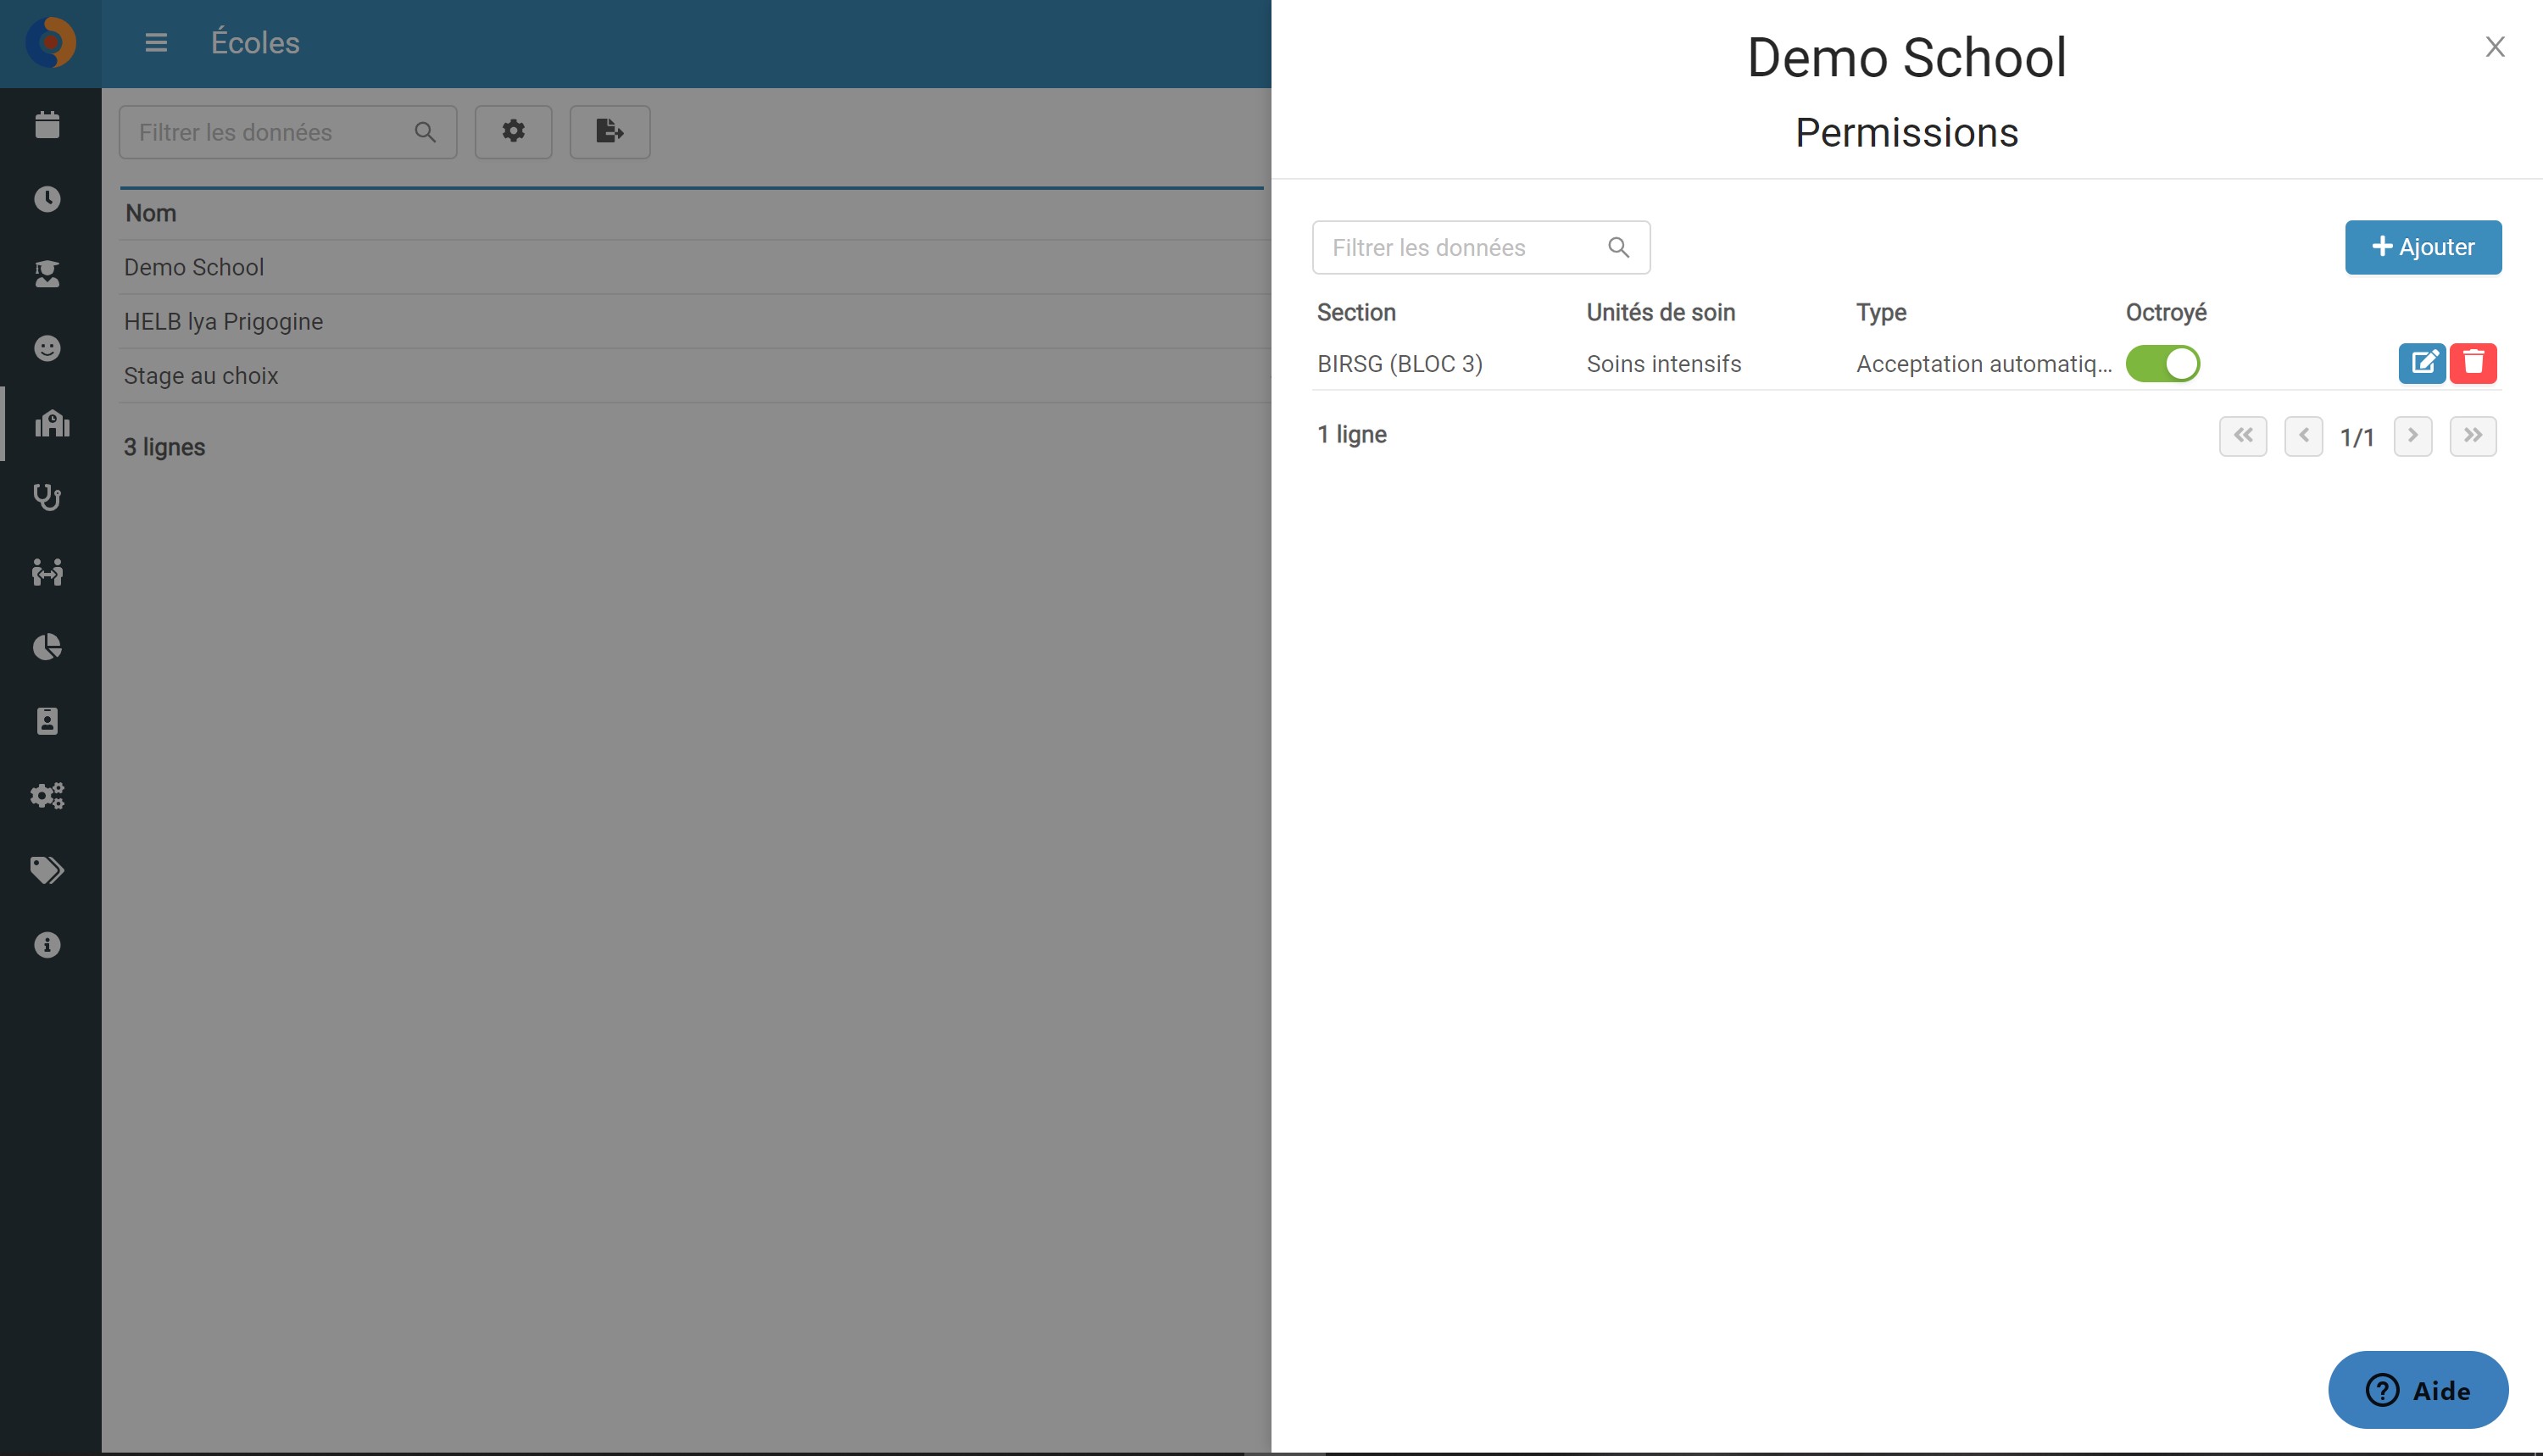The height and width of the screenshot is (1456, 2543).
Task: Go to previous permissions page
Action: click(x=2303, y=436)
